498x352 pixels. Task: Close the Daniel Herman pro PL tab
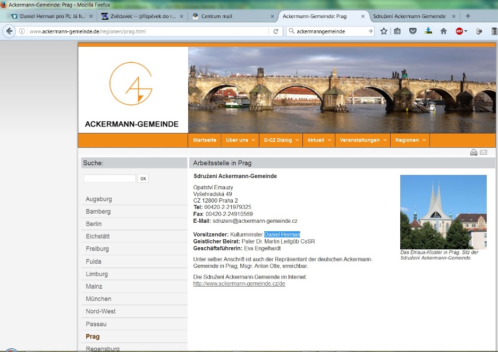click(x=91, y=16)
